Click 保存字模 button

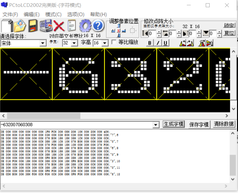[199, 125]
